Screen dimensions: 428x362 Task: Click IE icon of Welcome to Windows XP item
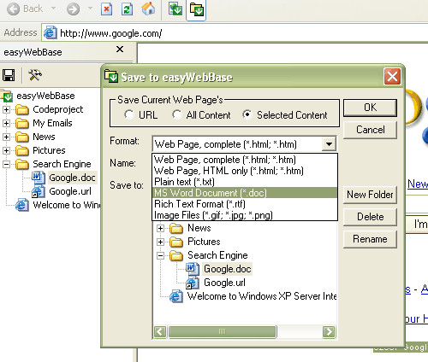[176, 296]
